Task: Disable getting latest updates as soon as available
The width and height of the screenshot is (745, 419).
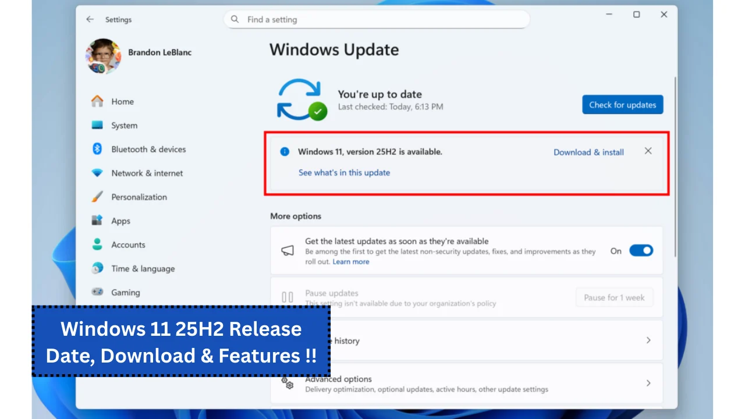Action: (641, 250)
